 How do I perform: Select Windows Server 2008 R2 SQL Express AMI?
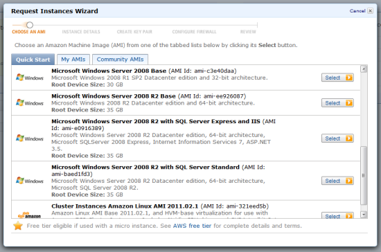click(337, 138)
